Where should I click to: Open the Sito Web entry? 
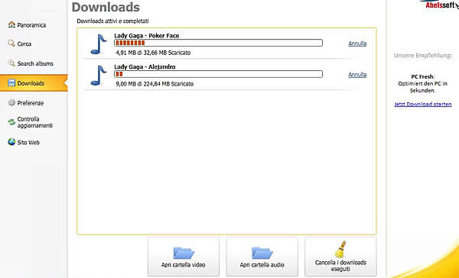point(28,142)
